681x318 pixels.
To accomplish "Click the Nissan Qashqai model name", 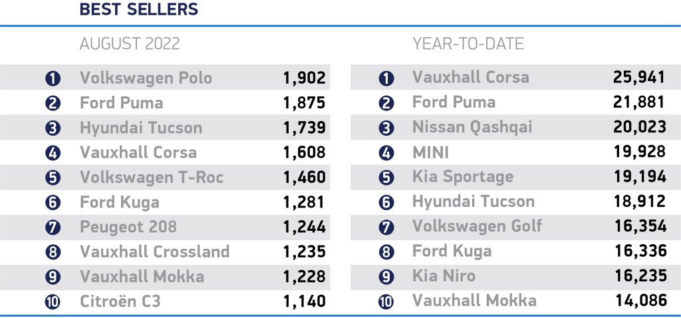I will (472, 127).
